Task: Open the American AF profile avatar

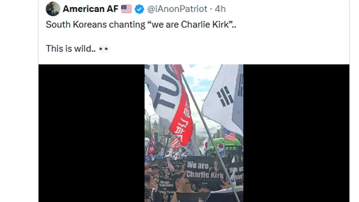Action: pos(53,9)
